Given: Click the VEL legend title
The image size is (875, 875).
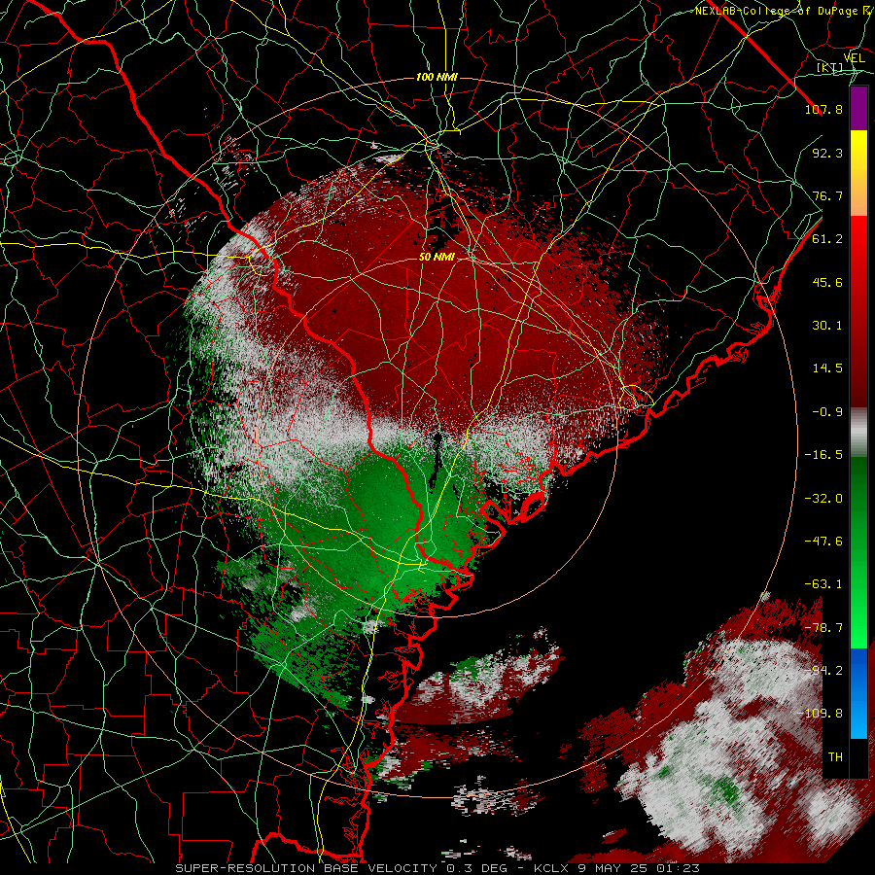Looking at the screenshot, I should pyautogui.click(x=855, y=57).
